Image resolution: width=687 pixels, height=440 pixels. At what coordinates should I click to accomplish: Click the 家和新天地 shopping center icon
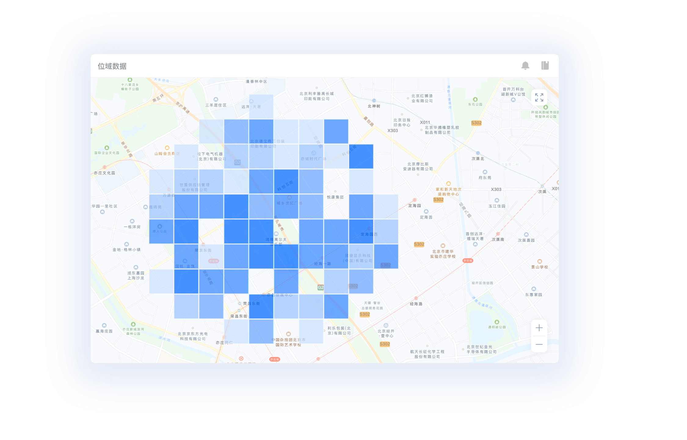pyautogui.click(x=448, y=184)
